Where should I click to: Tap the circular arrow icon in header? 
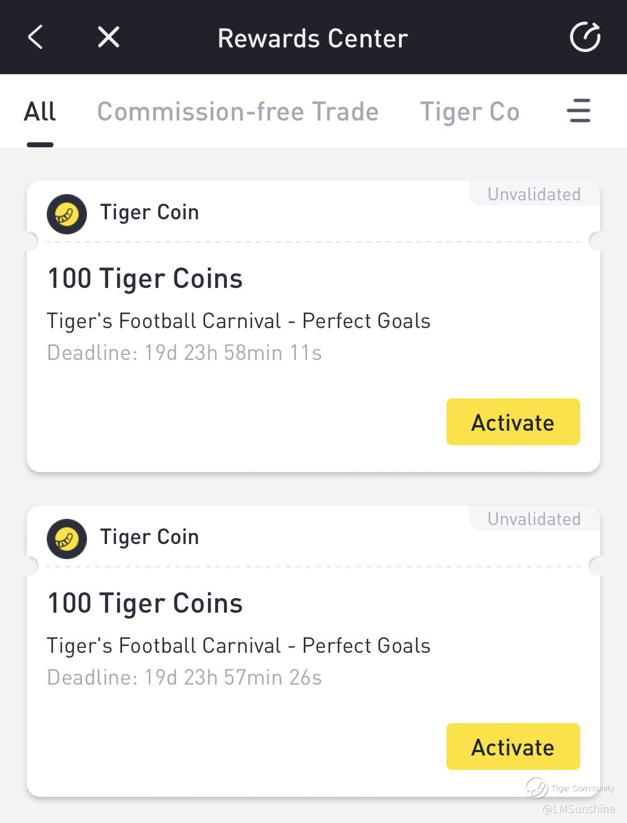click(x=585, y=38)
